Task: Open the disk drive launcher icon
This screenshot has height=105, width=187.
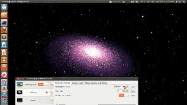Action: [4, 89]
